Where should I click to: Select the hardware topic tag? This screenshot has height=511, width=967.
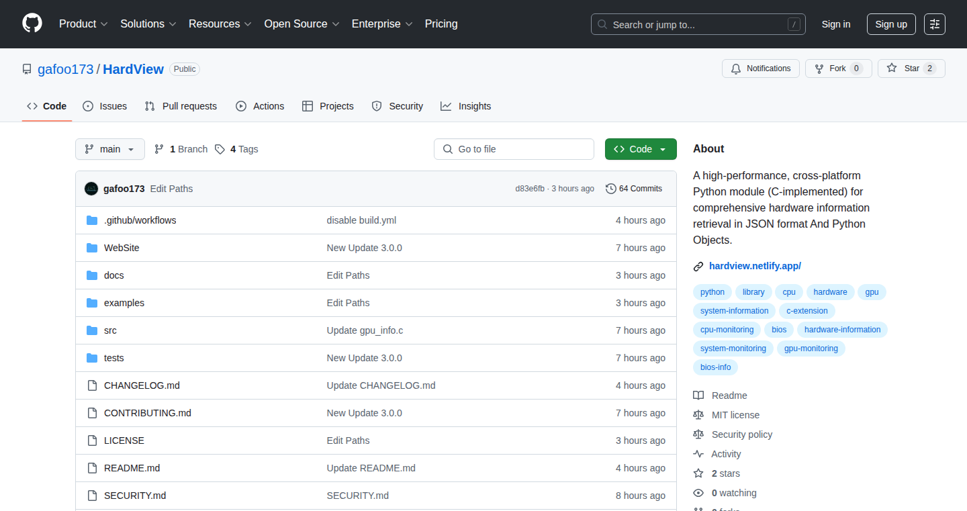tap(831, 292)
